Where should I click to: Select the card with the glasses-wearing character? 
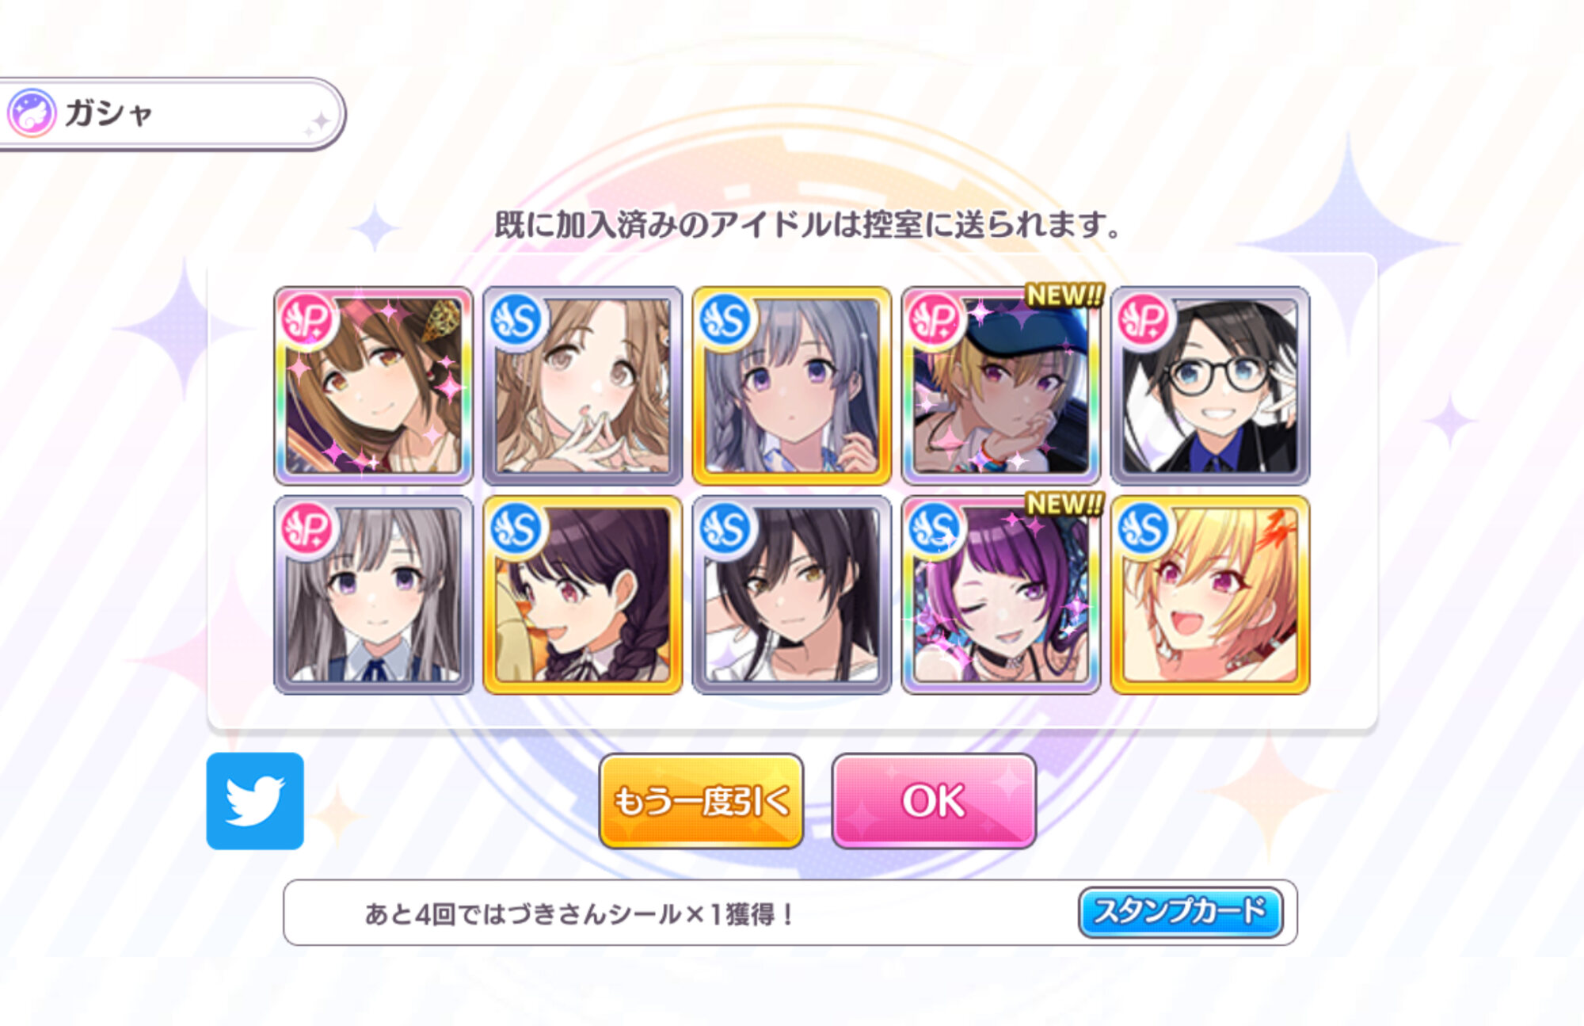[1209, 386]
